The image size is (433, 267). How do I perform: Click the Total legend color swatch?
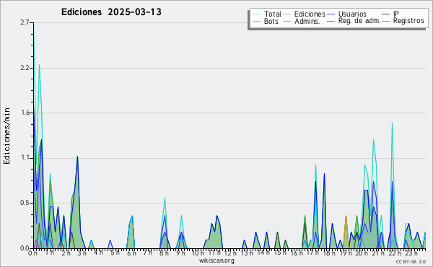(x=256, y=14)
